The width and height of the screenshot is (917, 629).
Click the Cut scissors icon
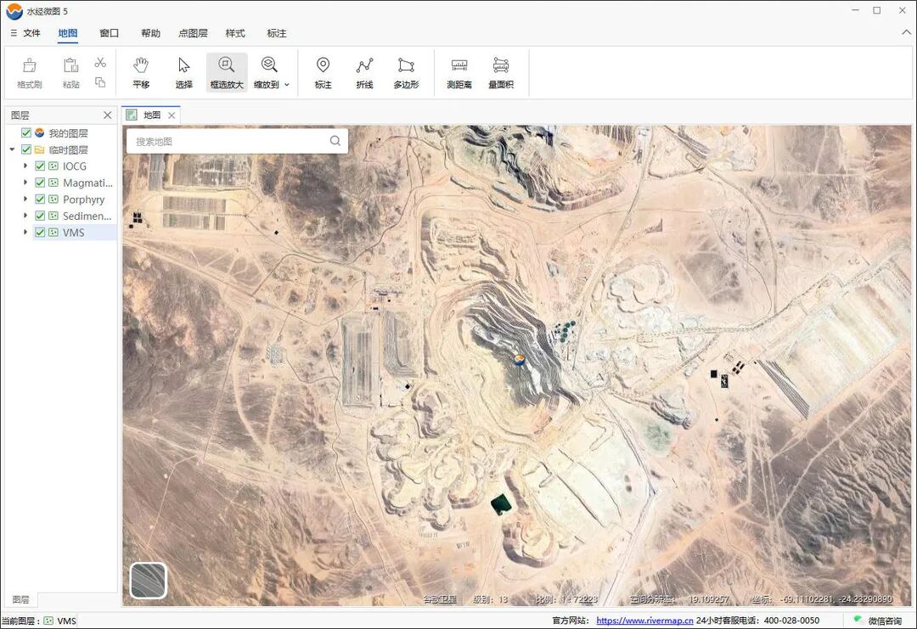[100, 63]
